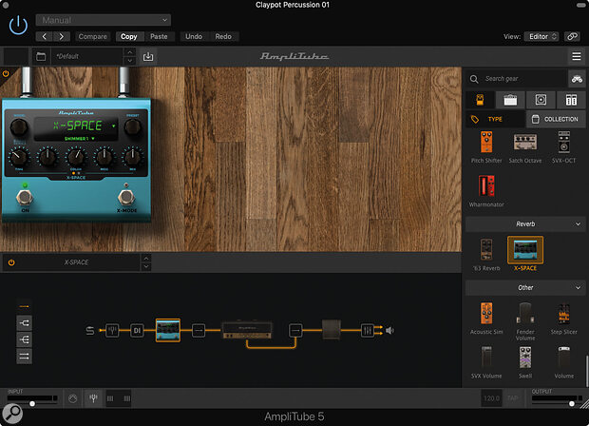
Task: Click the link chain icon
Action: pos(572,36)
